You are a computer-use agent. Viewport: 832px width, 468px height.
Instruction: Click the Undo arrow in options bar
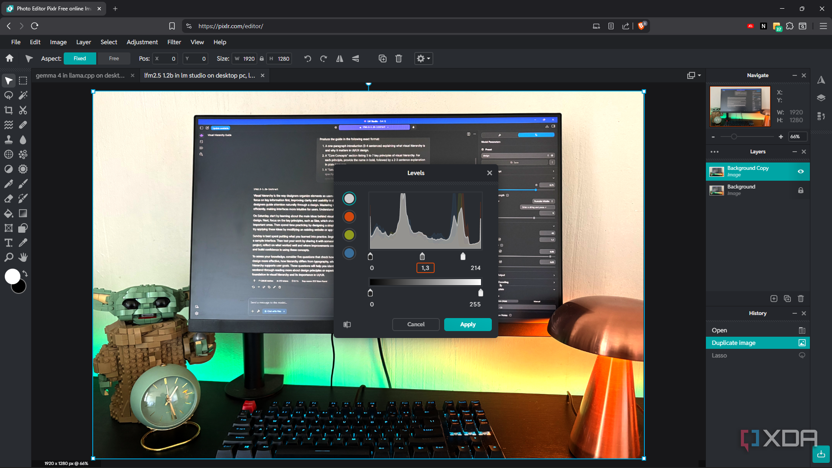tap(308, 58)
